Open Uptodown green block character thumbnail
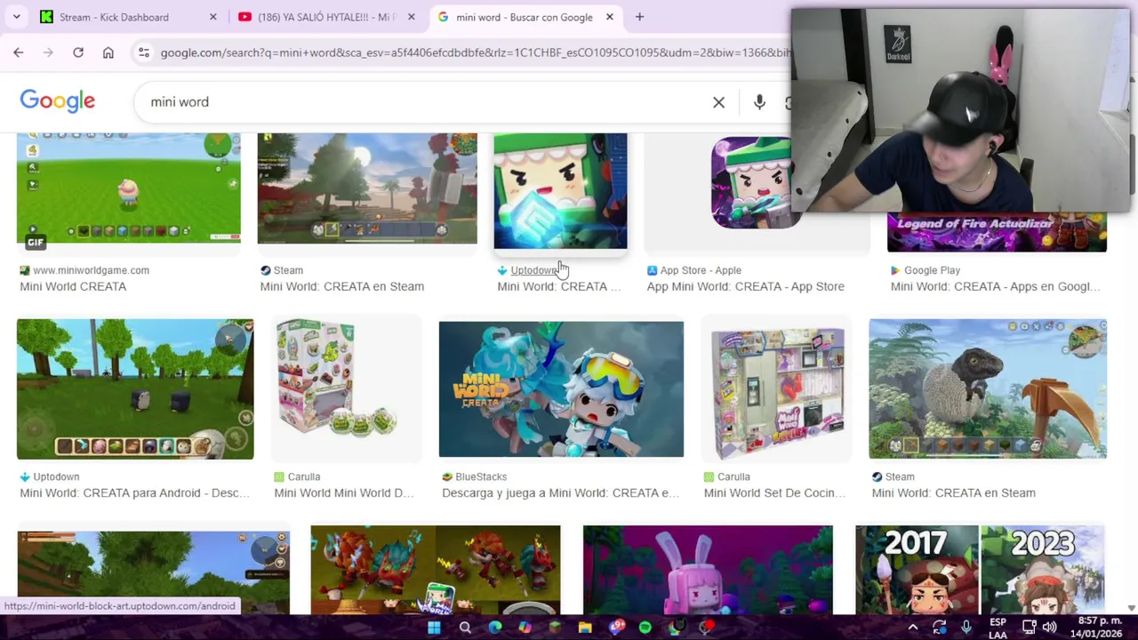The height and width of the screenshot is (640, 1138). 560,191
